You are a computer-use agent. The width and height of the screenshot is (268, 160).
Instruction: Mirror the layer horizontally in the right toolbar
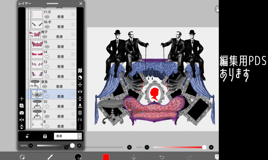click(80, 92)
